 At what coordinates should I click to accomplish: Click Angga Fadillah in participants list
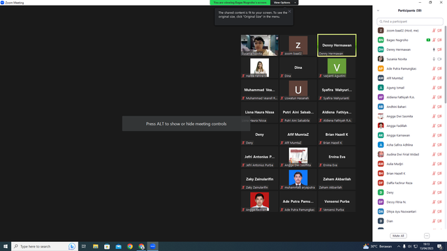(410, 125)
